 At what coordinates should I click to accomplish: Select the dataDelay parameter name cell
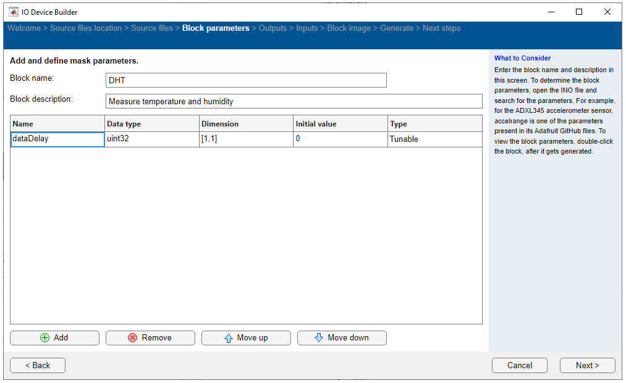pyautogui.click(x=57, y=139)
